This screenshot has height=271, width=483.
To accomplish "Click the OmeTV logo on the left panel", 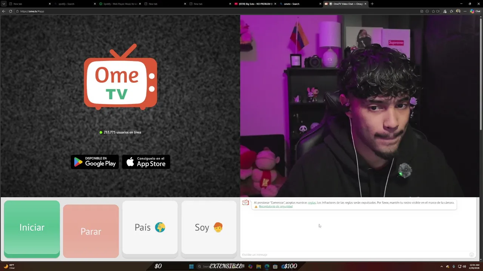I will [x=120, y=77].
